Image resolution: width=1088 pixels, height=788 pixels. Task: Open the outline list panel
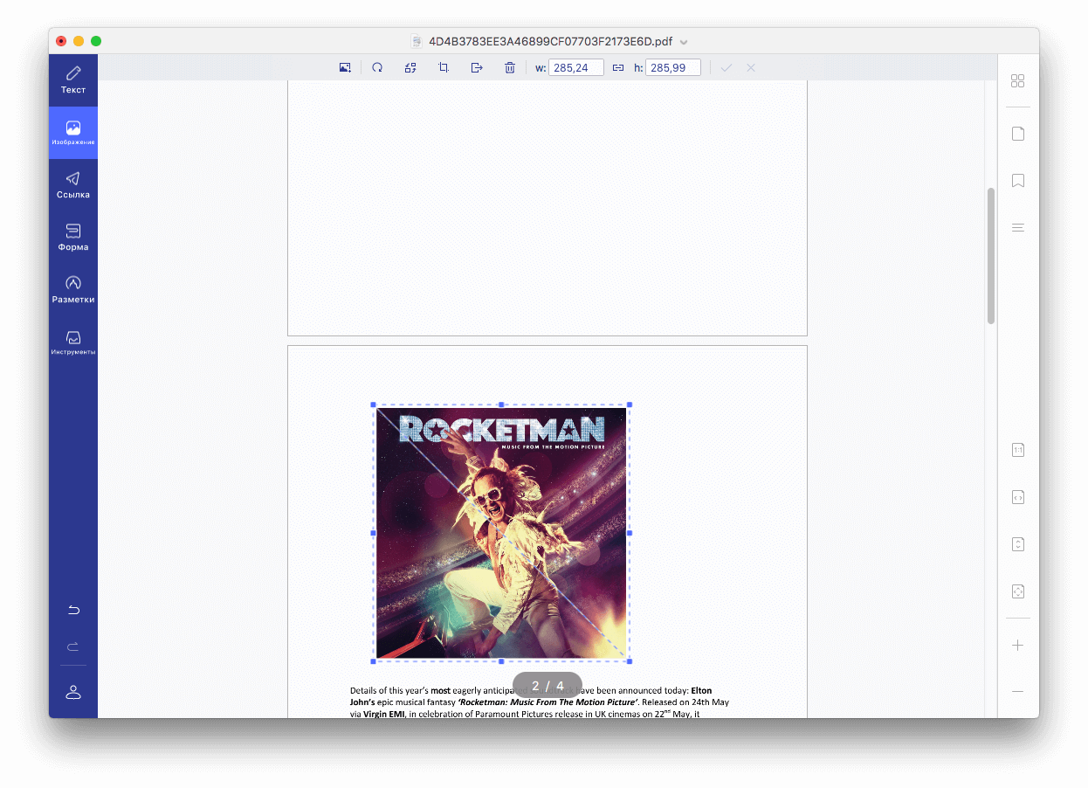1018,228
